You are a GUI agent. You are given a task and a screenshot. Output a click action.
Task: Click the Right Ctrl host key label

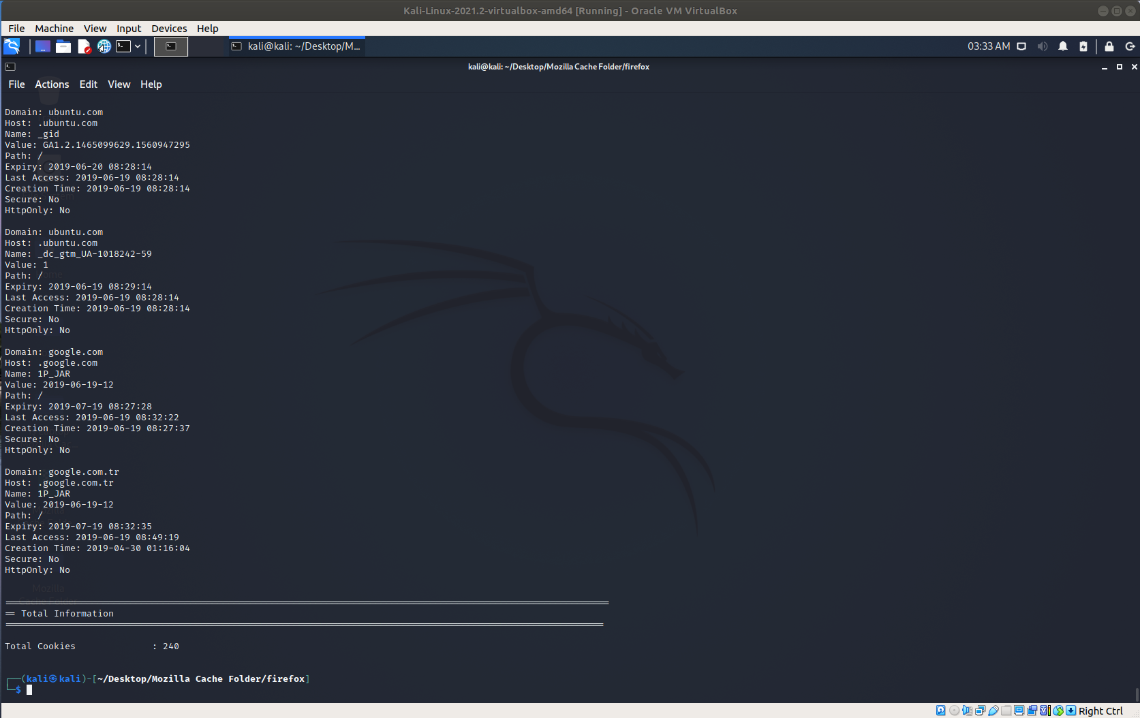coord(1100,711)
